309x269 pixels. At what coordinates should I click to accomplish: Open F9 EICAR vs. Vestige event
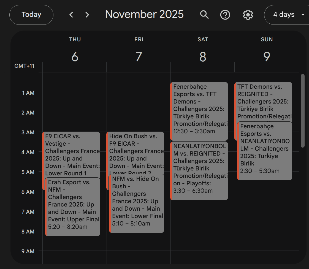coord(72,151)
